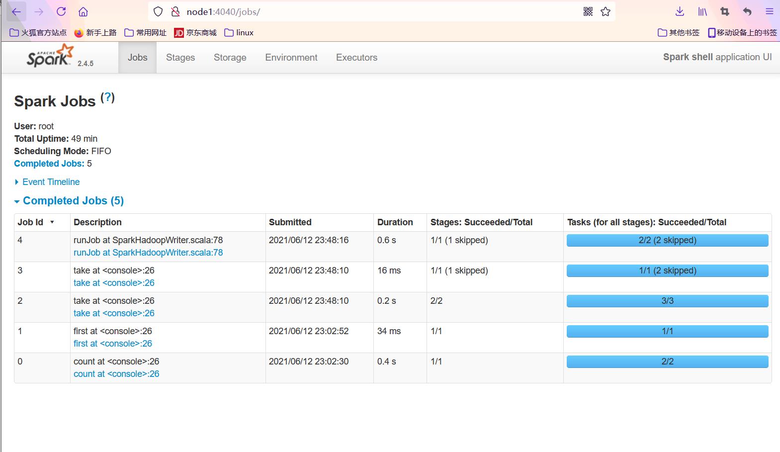
Task: Select the Total Uptime: 49 min text
Action: (x=56, y=139)
